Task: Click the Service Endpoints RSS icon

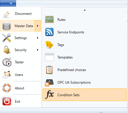Action: 49,32
